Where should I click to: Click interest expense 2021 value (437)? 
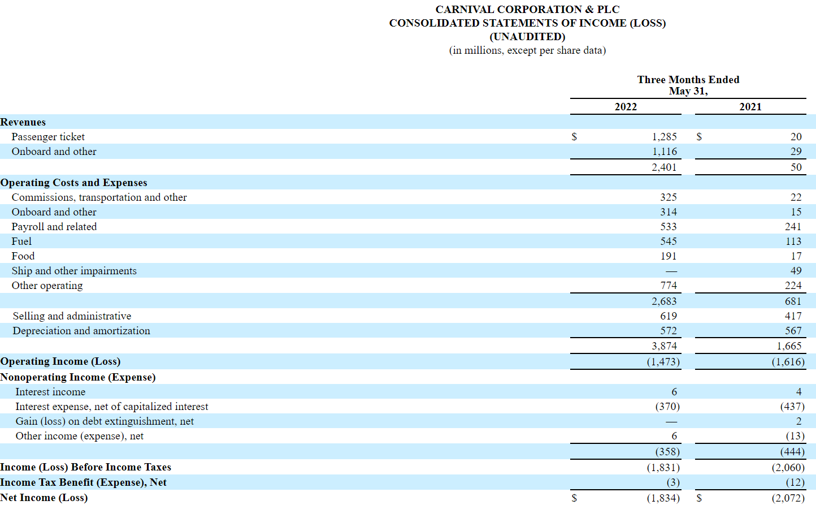click(x=792, y=407)
